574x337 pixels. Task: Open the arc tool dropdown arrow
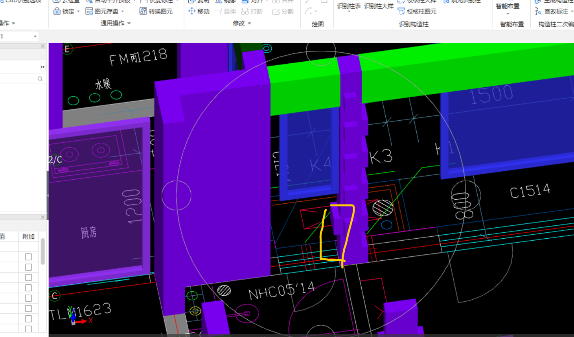click(x=316, y=11)
